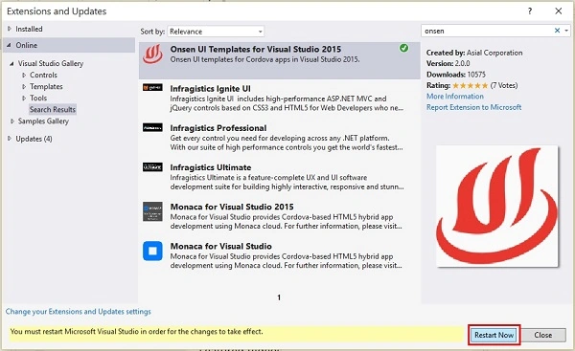
Task: Open the help question mark button
Action: point(530,11)
